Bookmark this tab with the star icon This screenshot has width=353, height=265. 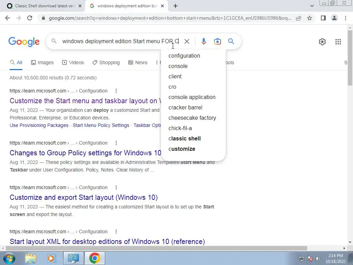(310, 18)
